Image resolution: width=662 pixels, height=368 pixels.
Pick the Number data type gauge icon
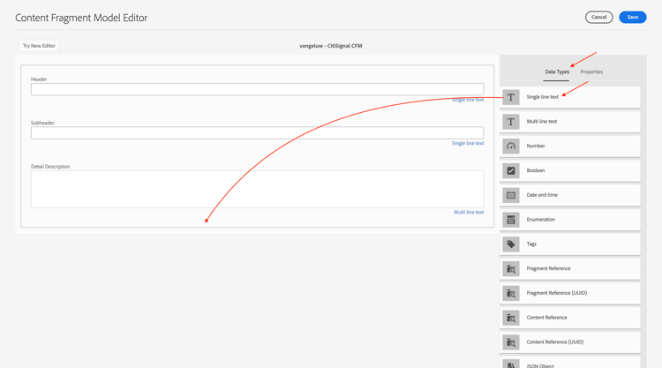point(511,146)
